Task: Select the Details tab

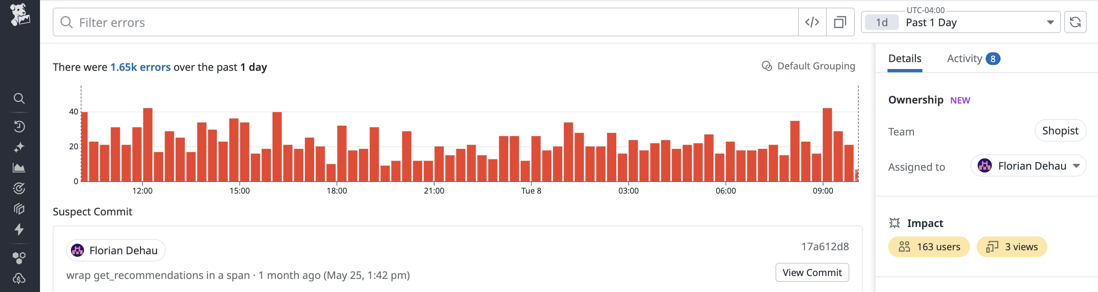Action: (905, 59)
